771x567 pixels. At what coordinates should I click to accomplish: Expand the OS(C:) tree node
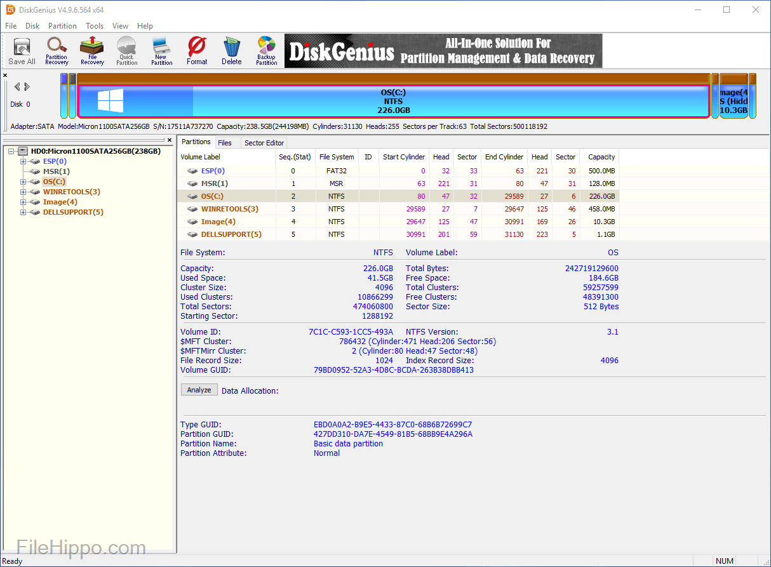coord(23,182)
